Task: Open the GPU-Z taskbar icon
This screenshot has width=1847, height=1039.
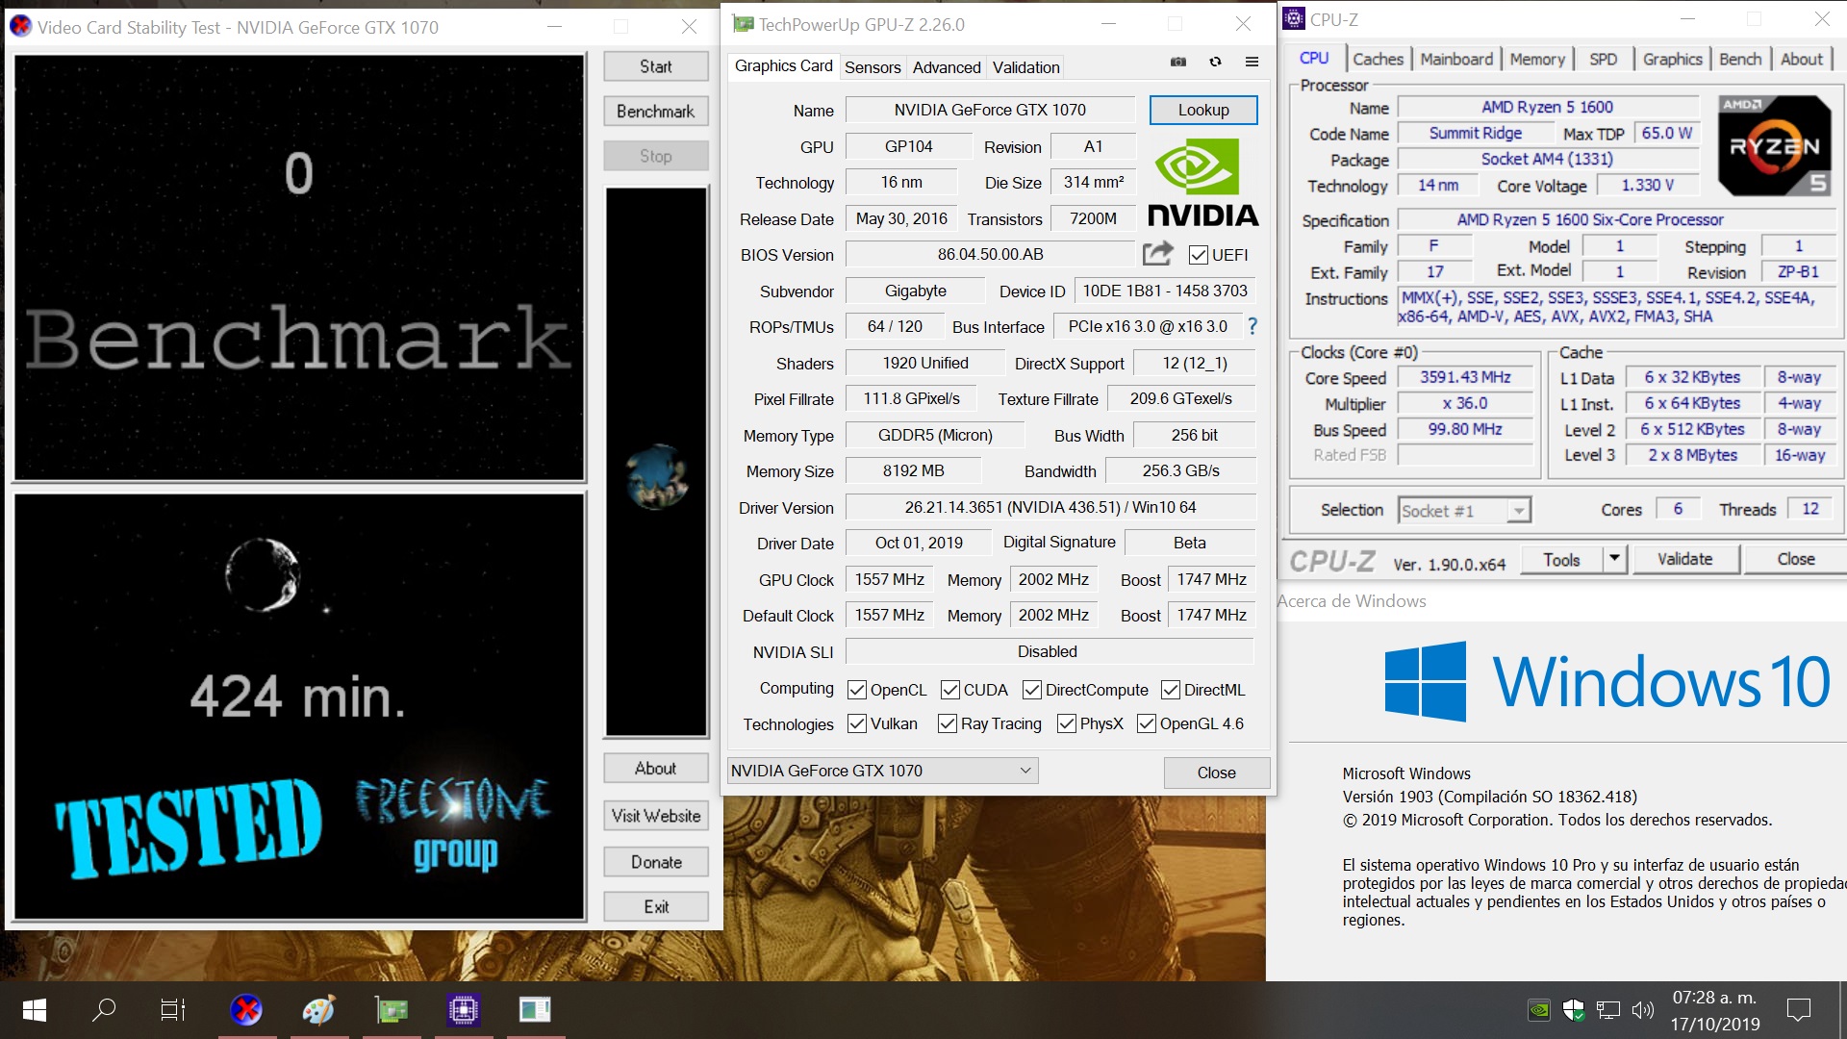Action: coord(392,1010)
